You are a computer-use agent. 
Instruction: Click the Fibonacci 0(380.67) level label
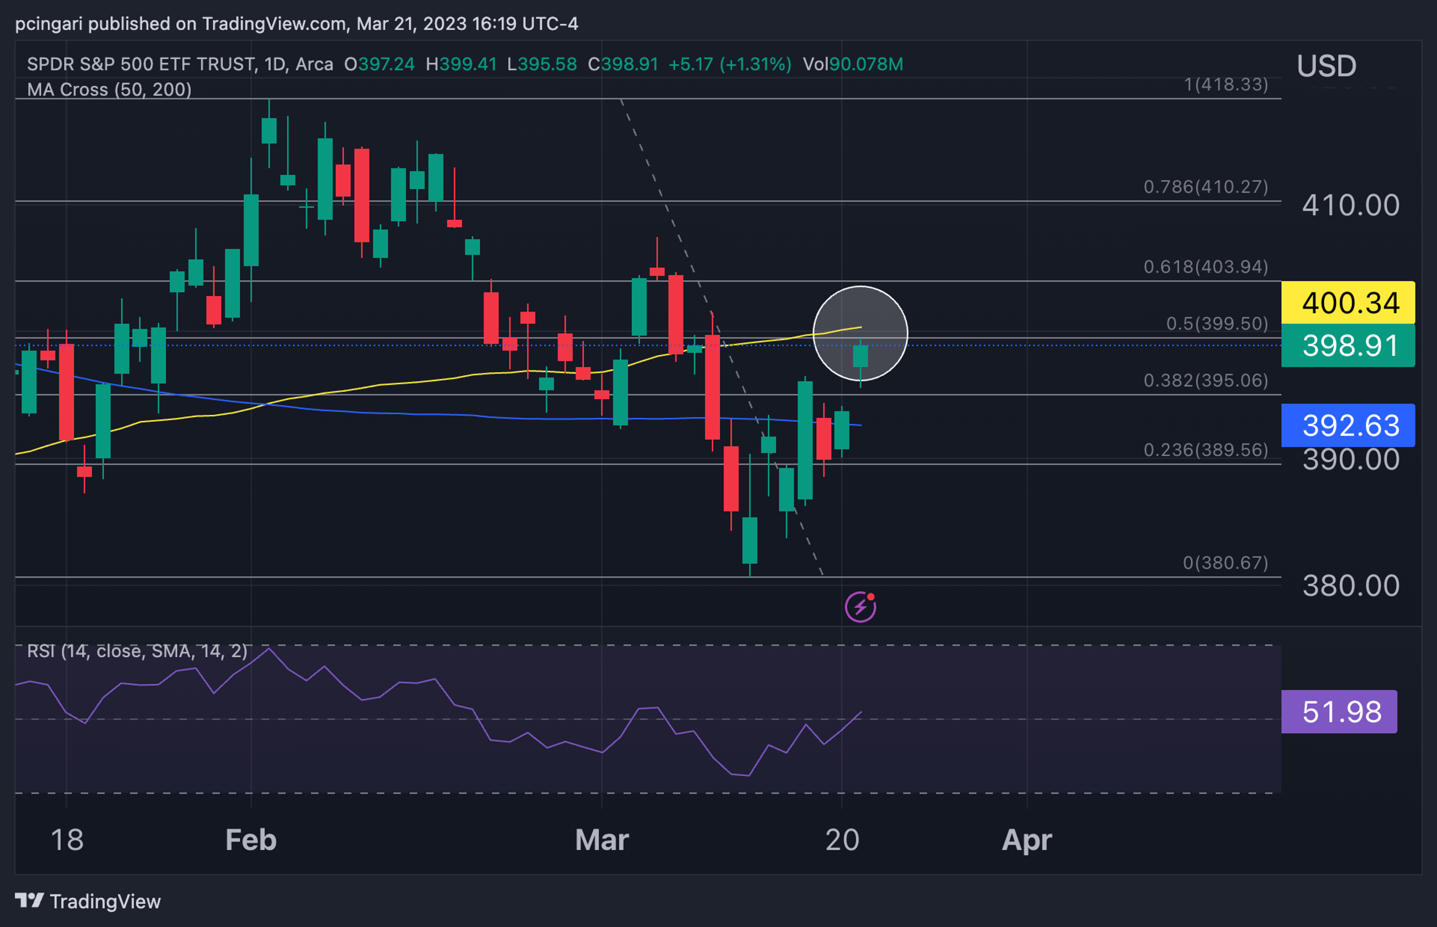[1226, 563]
